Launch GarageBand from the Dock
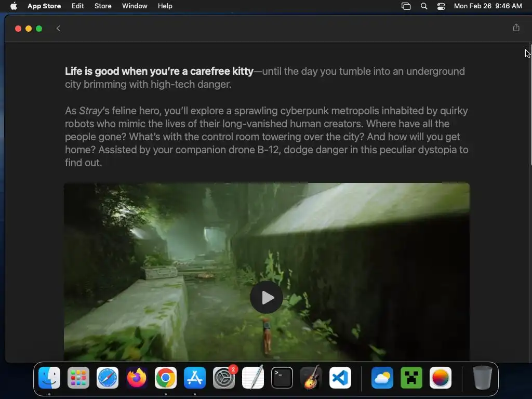Viewport: 532px width, 399px height. [311, 378]
